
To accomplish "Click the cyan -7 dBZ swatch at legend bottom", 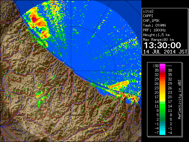I will (x=162, y=133).
